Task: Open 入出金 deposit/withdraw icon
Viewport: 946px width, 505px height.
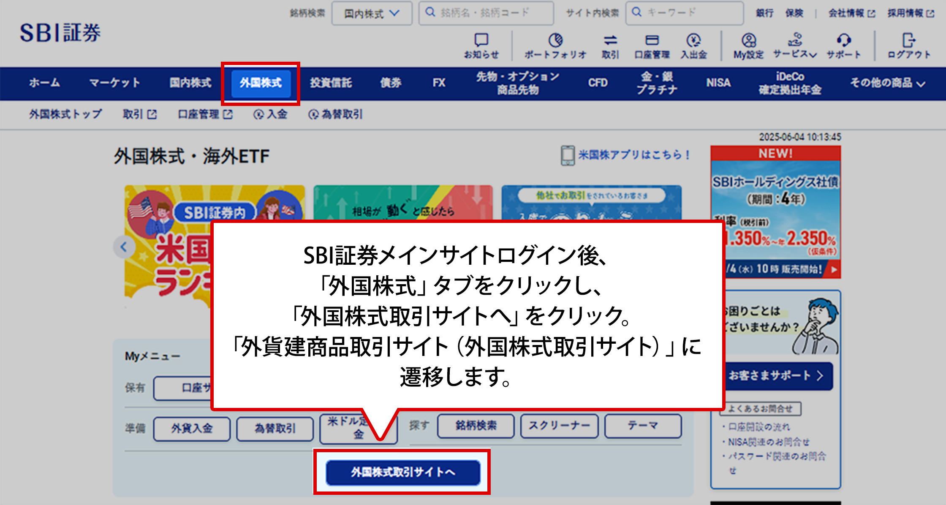Action: (x=693, y=46)
